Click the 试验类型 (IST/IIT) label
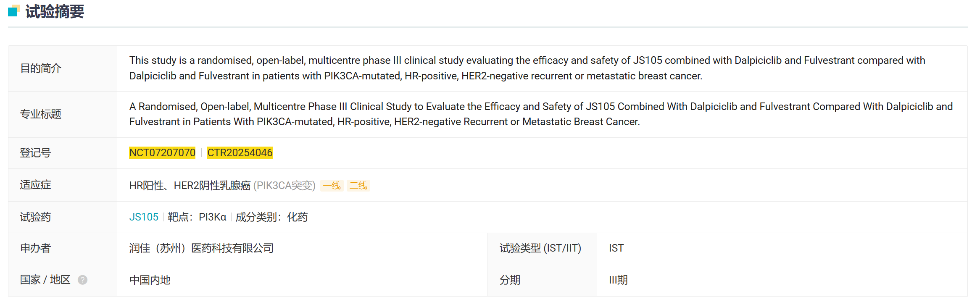 540,248
